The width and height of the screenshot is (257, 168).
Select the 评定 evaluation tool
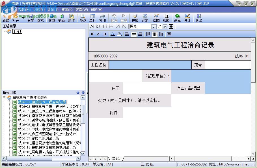click(145, 17)
